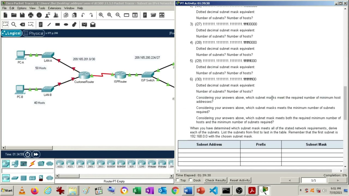This screenshot has height=196, width=349.
Task: Choose the Connections lightning icon
Action: click(32, 164)
